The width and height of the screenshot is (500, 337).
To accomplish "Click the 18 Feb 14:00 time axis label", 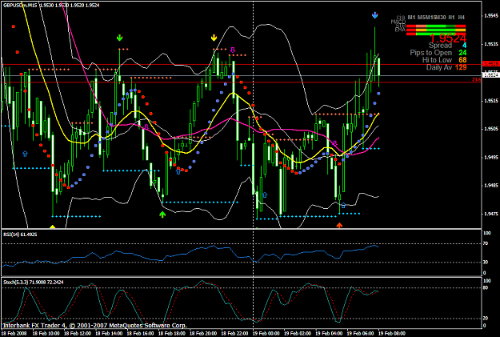I will 108,334.
